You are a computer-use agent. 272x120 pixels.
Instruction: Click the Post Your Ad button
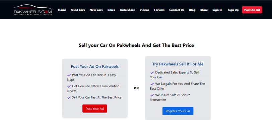[x=95, y=109]
